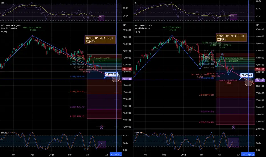Click the 44151.80 (+6765.45) zigzag label
The width and height of the screenshot is (266, 157).
click(172, 27)
